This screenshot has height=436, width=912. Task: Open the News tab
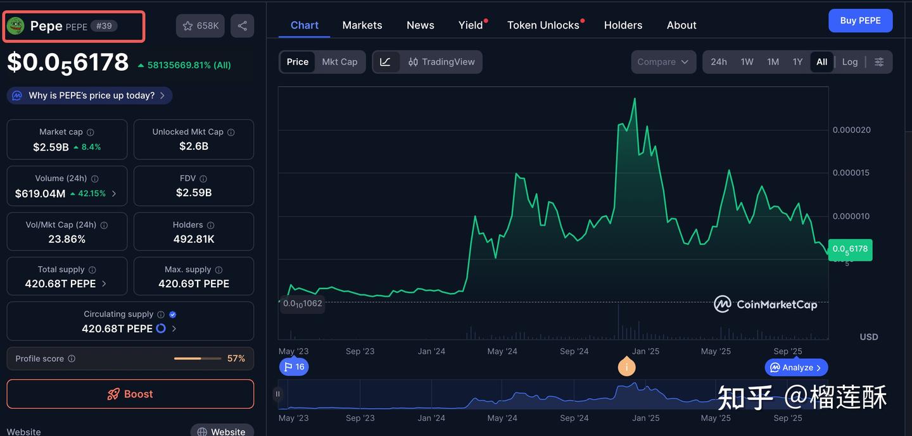click(x=421, y=25)
